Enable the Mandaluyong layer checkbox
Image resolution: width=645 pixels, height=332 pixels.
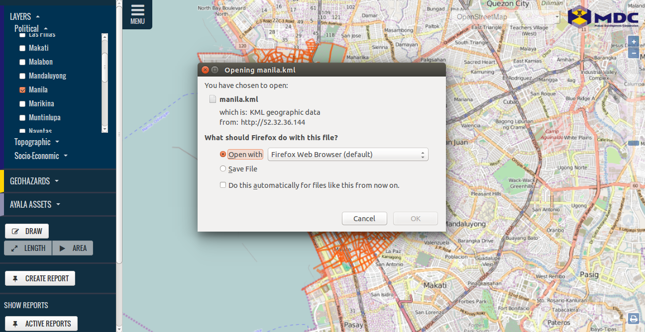[22, 76]
